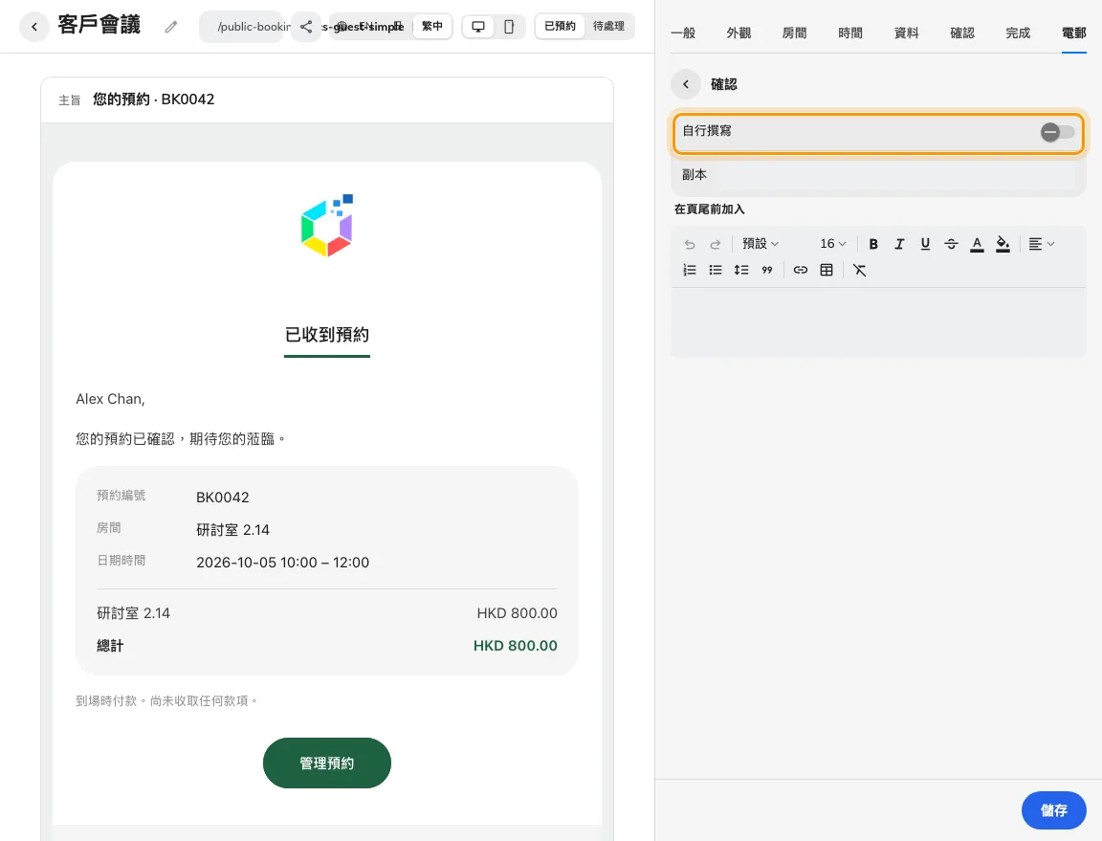1102x841 pixels.
Task: Click the share icon in the top bar
Action: 306,27
